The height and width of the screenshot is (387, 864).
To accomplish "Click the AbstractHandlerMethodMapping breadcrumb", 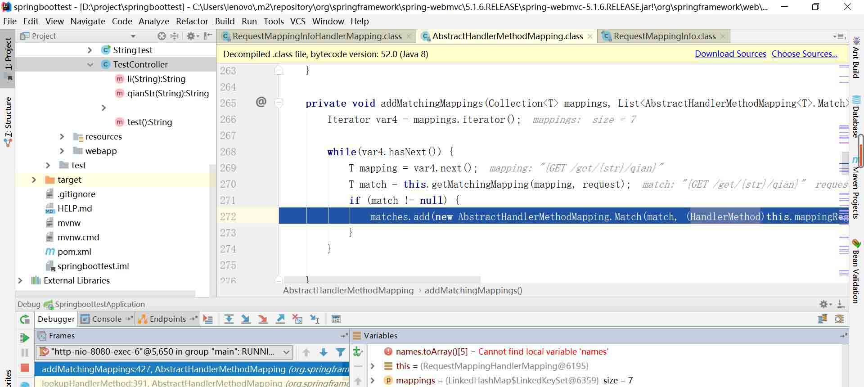I will pyautogui.click(x=348, y=290).
